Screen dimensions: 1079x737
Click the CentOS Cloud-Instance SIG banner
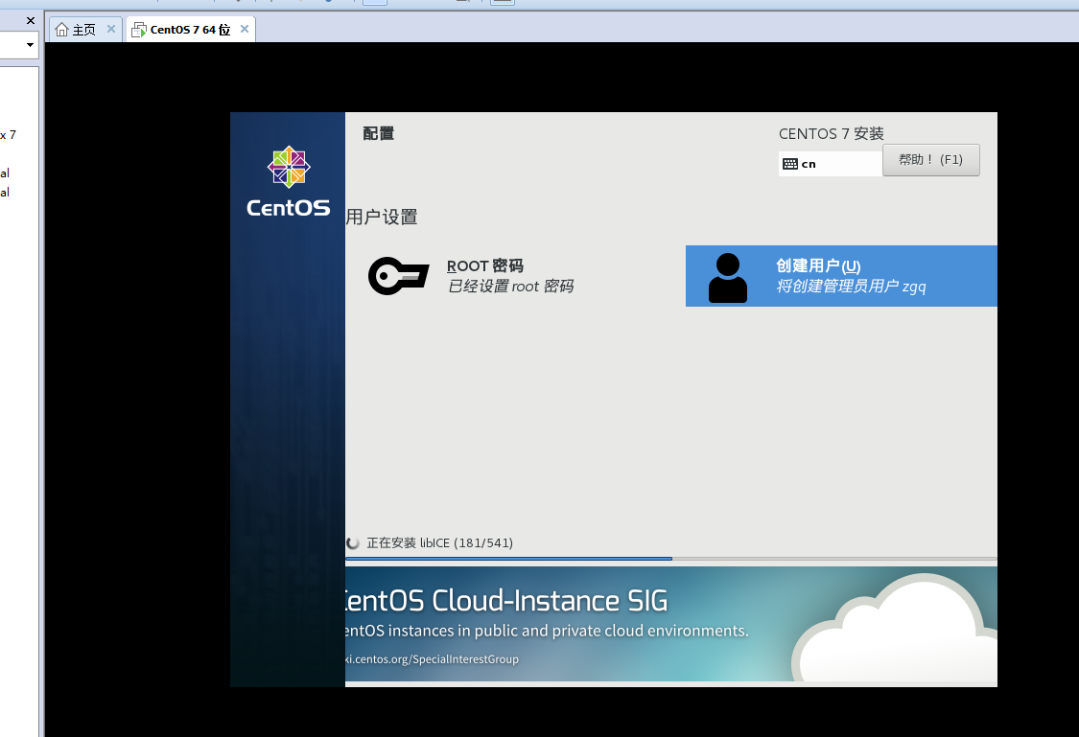[671, 624]
